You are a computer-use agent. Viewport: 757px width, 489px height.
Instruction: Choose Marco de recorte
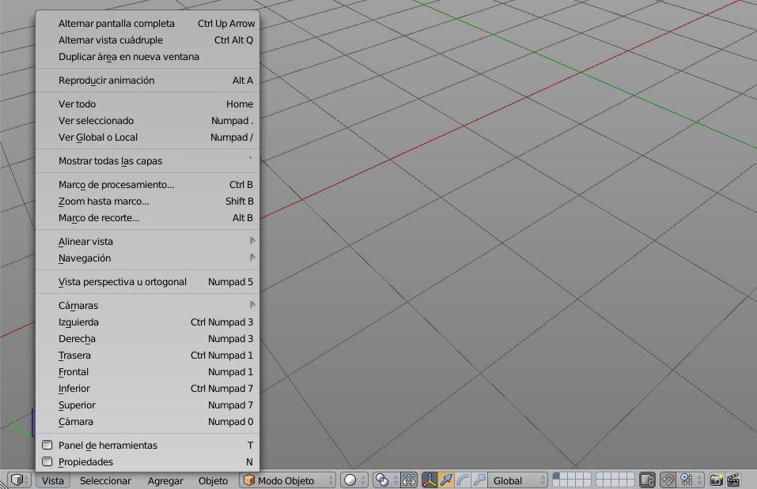click(x=148, y=217)
